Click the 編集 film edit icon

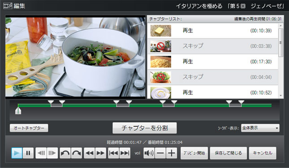click(8, 6)
